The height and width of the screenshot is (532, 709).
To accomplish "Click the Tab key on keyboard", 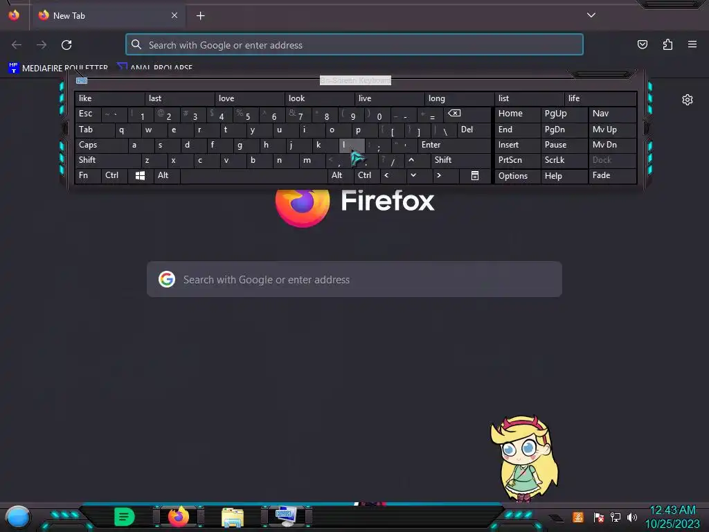I will (94, 130).
